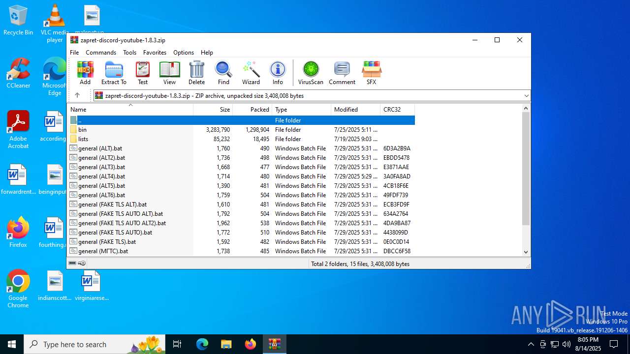The height and width of the screenshot is (354, 630).
Task: Open the Tools menu
Action: point(129,53)
